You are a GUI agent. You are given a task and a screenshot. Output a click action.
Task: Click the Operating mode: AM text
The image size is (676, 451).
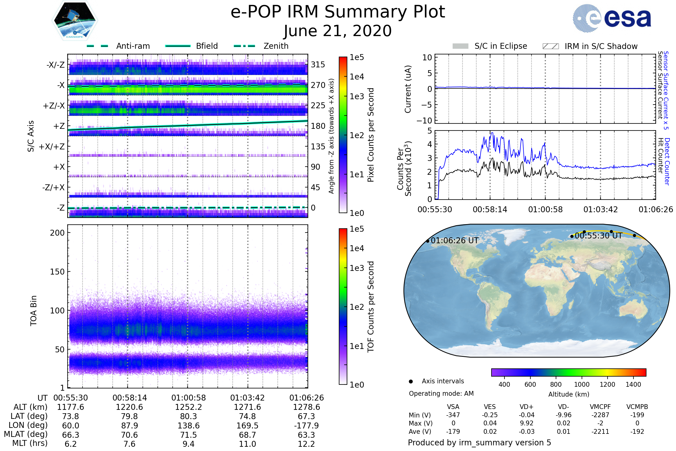441,393
